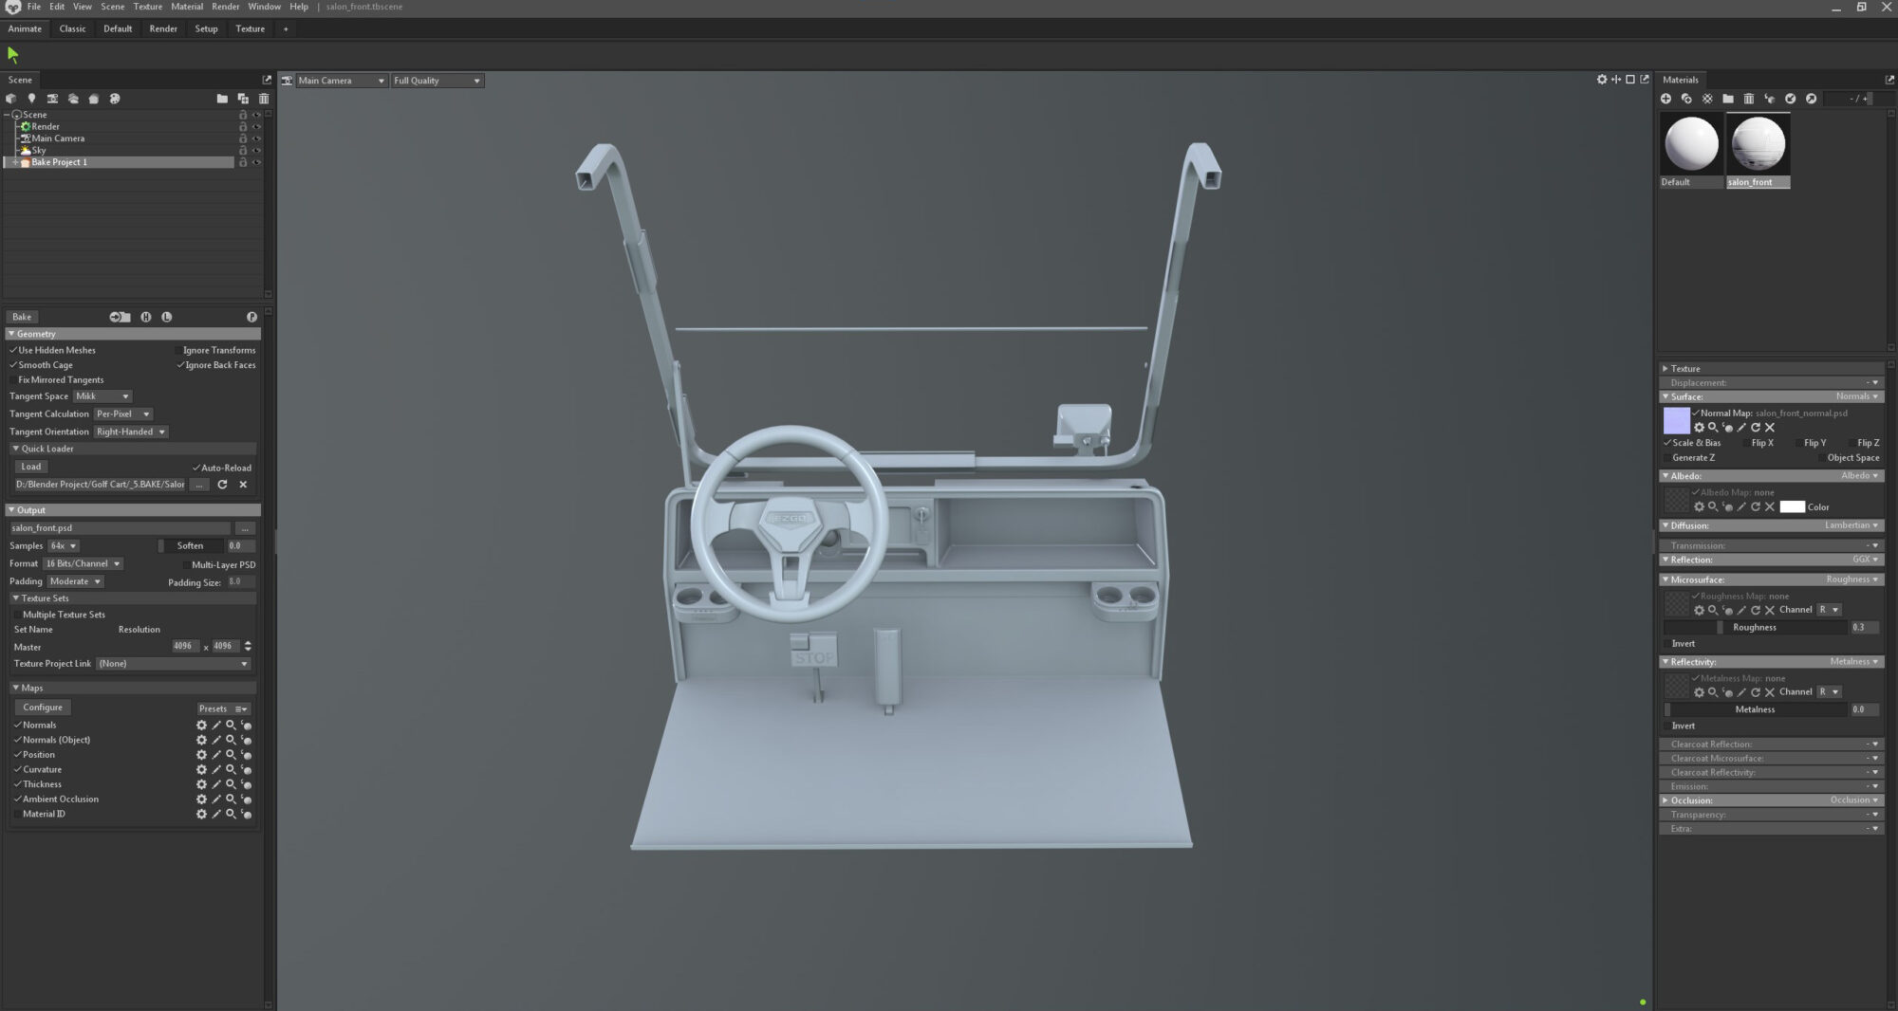The height and width of the screenshot is (1011, 1898).
Task: Open Tangent Space Mikk dropdown
Action: [x=102, y=396]
